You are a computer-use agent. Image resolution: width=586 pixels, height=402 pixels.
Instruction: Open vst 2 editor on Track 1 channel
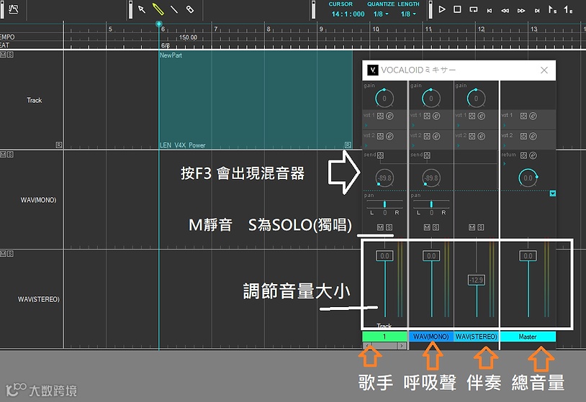tap(389, 136)
